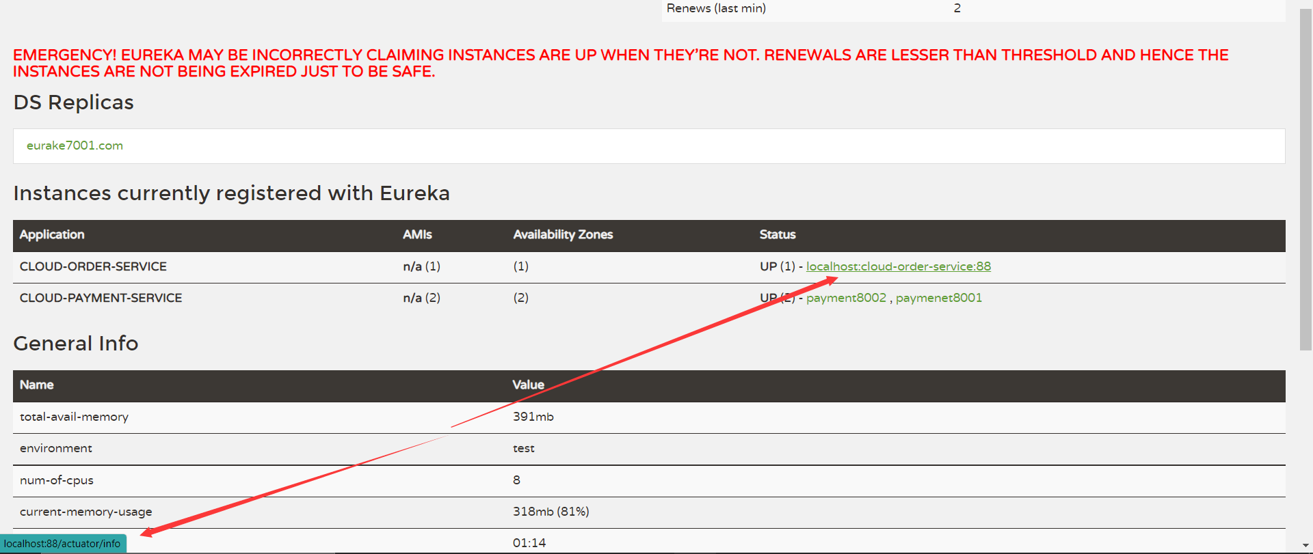Click the Status column header
This screenshot has width=1313, height=554.
(778, 234)
